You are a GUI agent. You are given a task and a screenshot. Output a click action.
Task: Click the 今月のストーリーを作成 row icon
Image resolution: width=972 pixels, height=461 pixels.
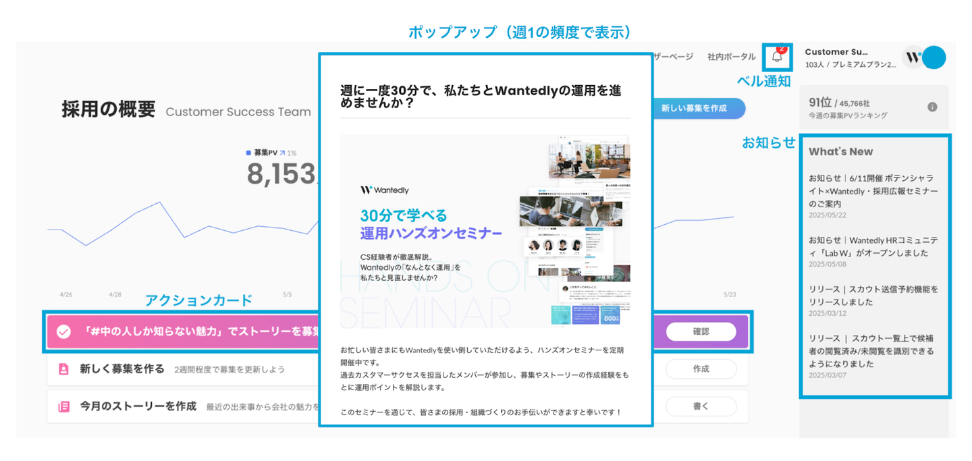63,406
